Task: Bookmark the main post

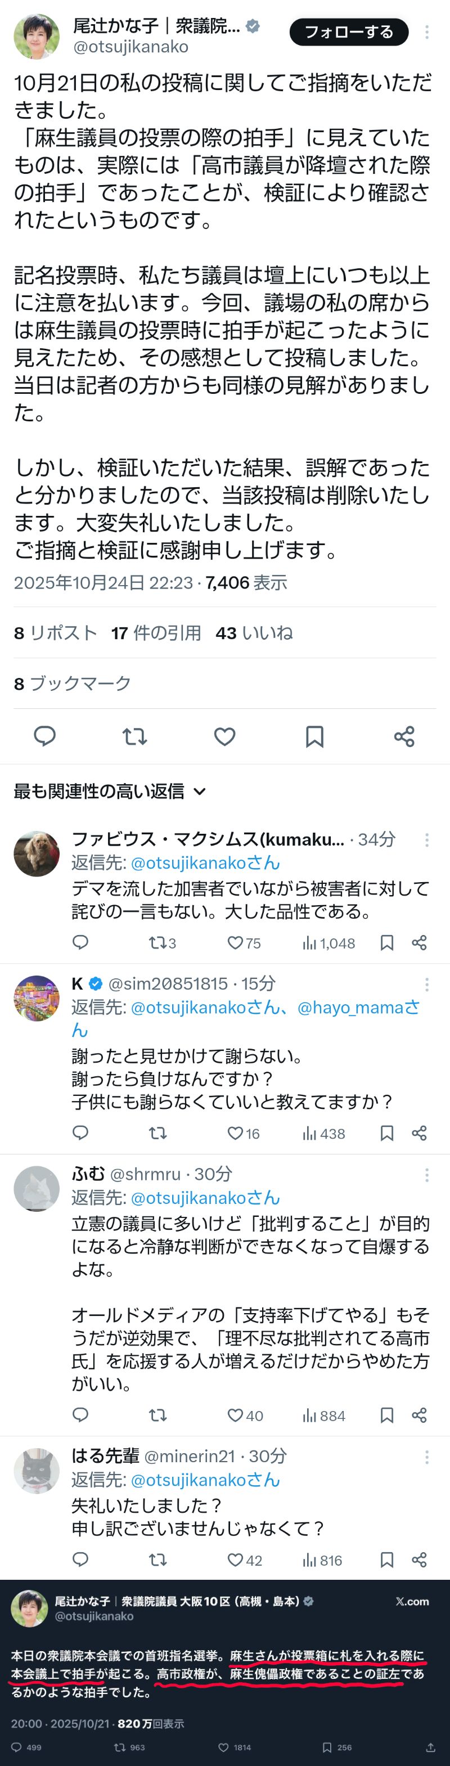Action: pyautogui.click(x=314, y=736)
